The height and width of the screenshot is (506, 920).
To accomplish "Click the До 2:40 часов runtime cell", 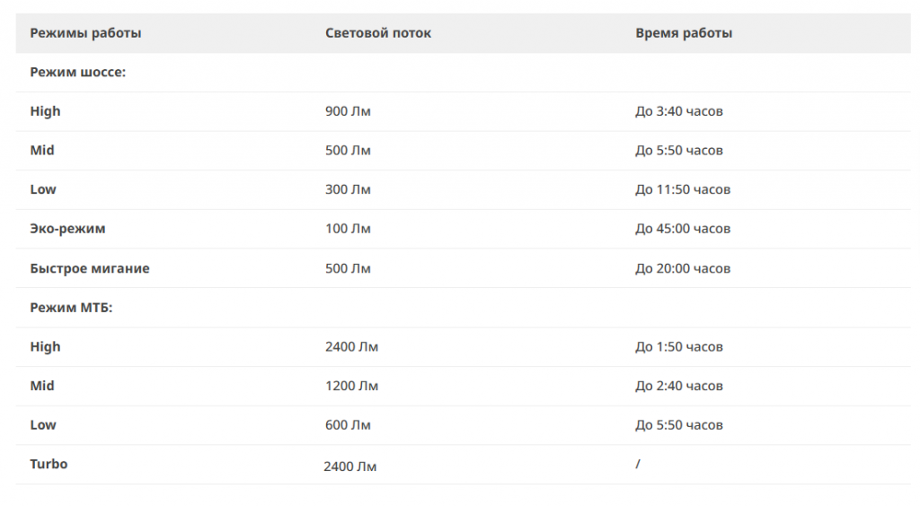I will click(679, 386).
